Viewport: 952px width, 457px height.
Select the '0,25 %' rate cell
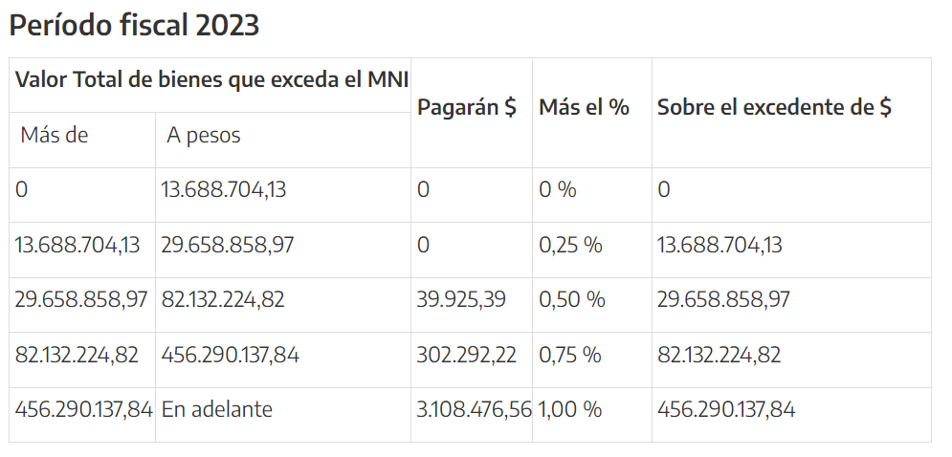click(x=570, y=246)
